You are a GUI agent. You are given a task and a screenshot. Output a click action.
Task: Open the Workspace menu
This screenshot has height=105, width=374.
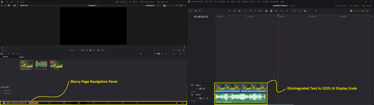(274, 2)
